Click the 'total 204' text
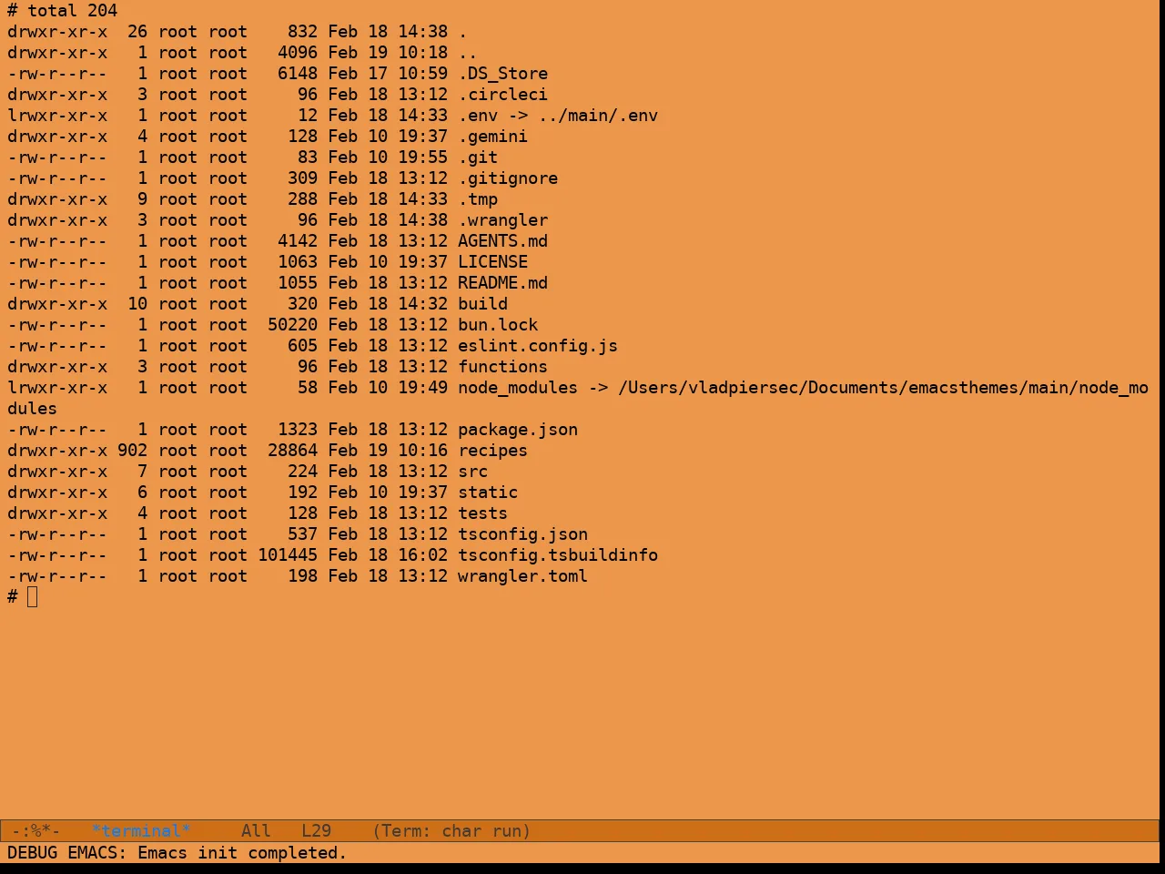The height and width of the screenshot is (874, 1165). (x=73, y=11)
